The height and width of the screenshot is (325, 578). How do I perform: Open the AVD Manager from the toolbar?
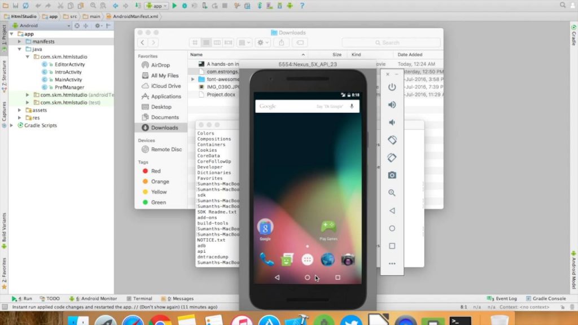click(x=269, y=5)
